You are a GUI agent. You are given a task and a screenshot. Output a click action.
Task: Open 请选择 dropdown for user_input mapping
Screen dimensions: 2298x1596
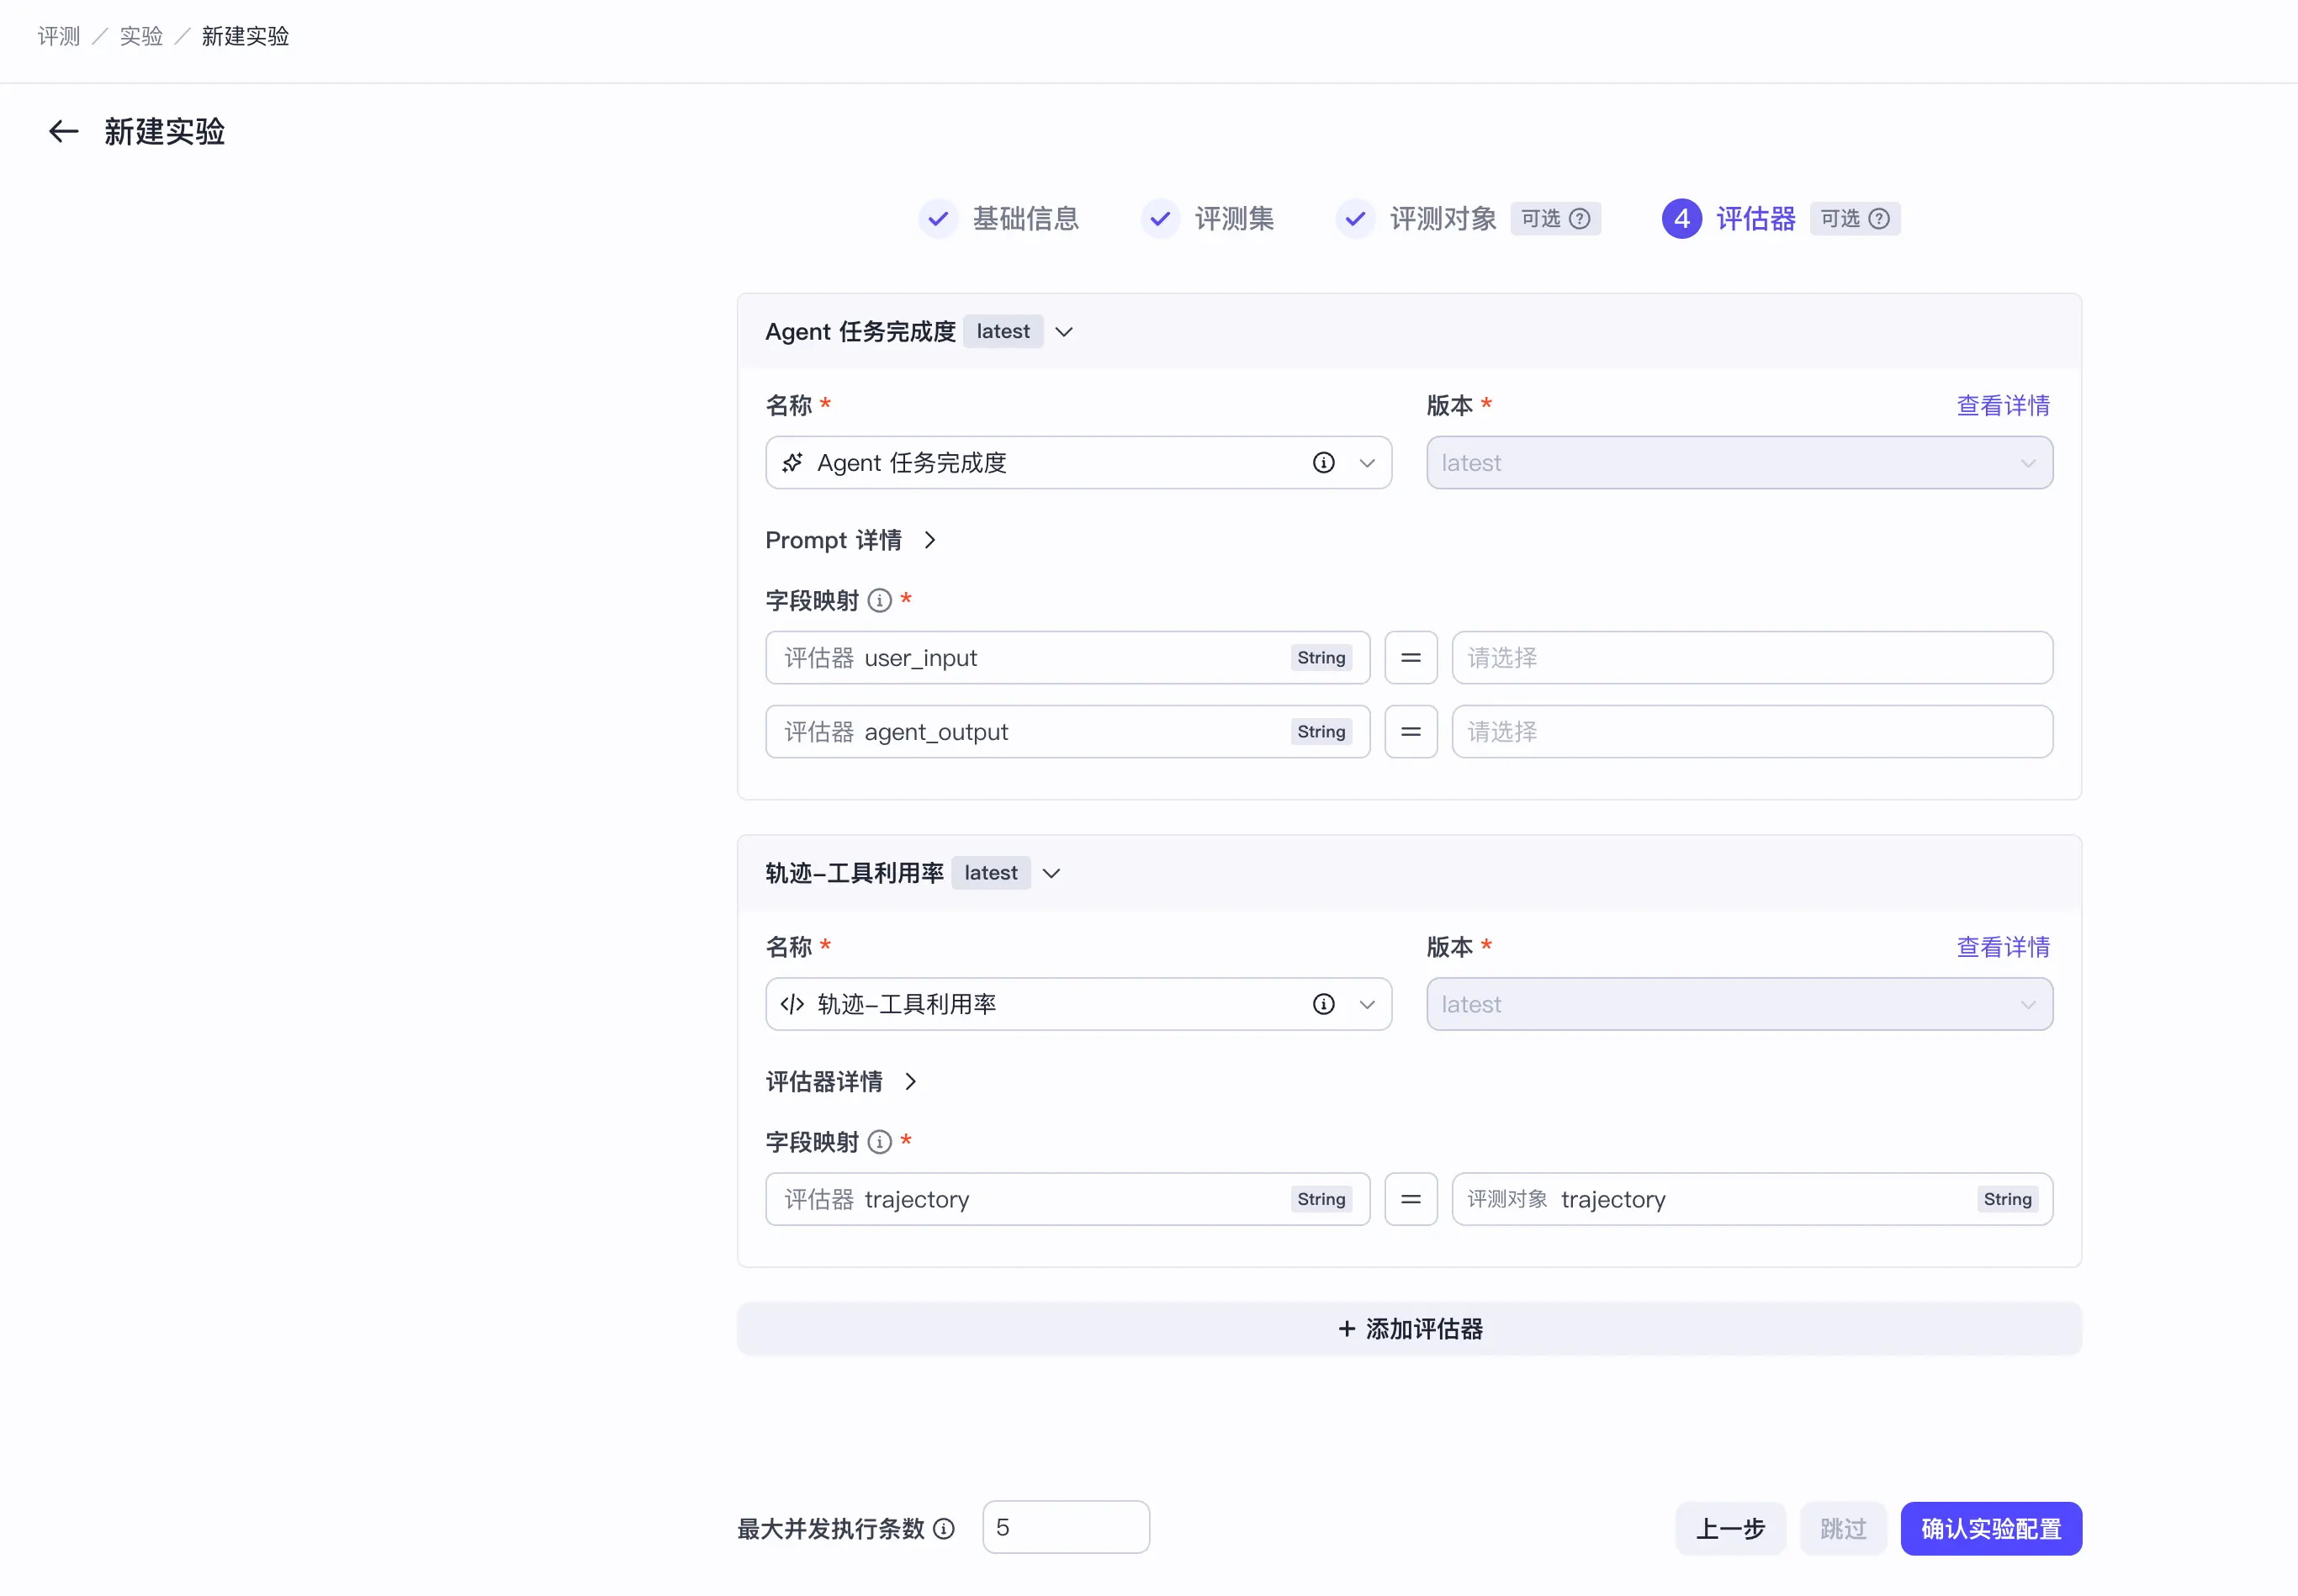tap(1752, 658)
